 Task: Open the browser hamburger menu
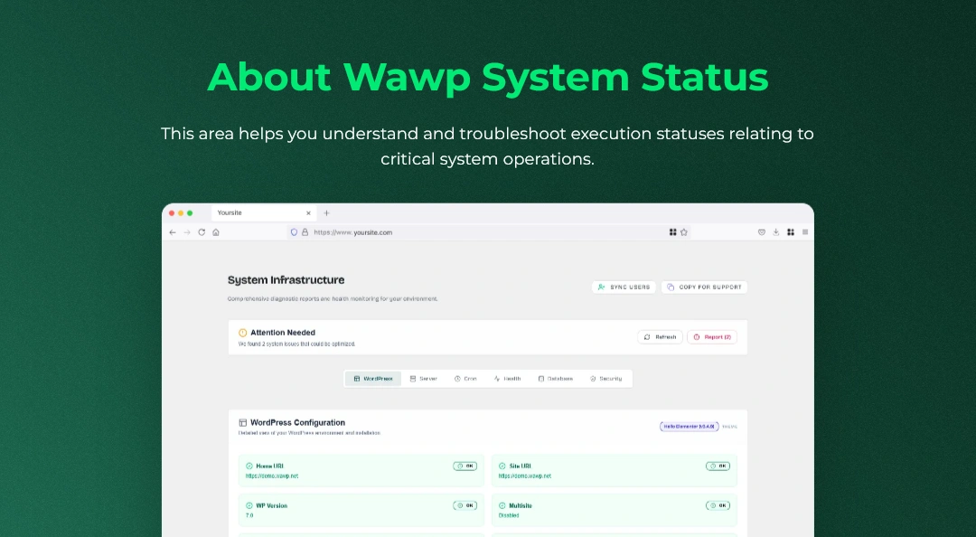click(805, 232)
